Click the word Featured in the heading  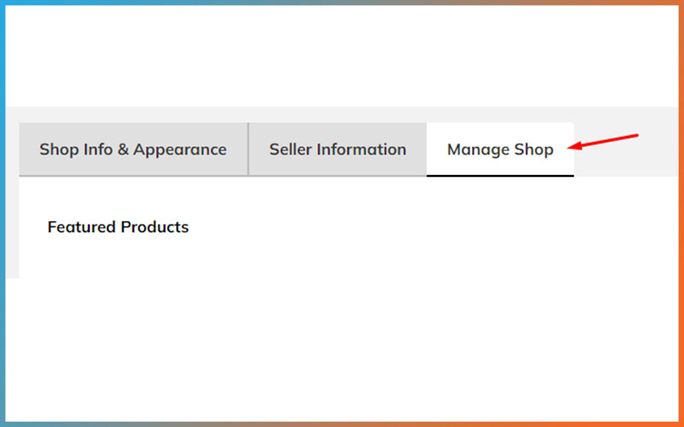pyautogui.click(x=81, y=227)
